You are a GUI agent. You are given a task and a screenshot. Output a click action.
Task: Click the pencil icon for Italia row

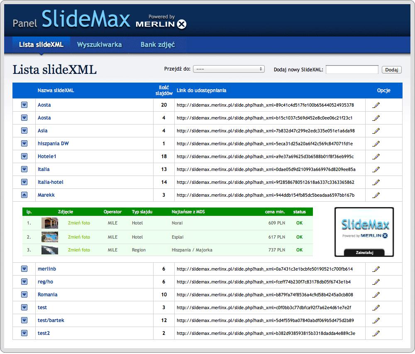pyautogui.click(x=376, y=169)
